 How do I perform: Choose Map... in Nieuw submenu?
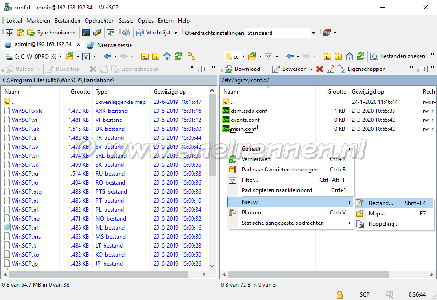[x=394, y=214]
